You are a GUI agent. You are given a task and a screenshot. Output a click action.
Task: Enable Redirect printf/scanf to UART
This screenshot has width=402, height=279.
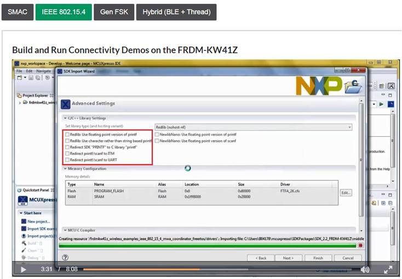click(x=67, y=160)
